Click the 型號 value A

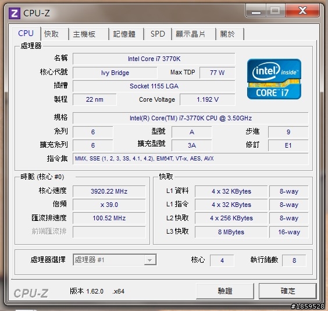[x=192, y=132]
